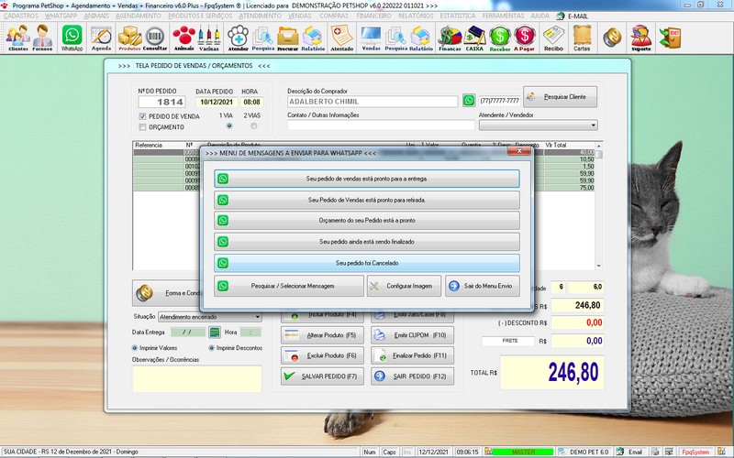Click the Contato / Outras Informações field

[381, 125]
